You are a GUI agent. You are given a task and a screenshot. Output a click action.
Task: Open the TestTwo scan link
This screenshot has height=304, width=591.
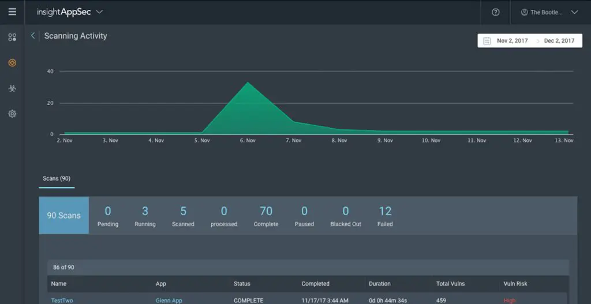(62, 300)
